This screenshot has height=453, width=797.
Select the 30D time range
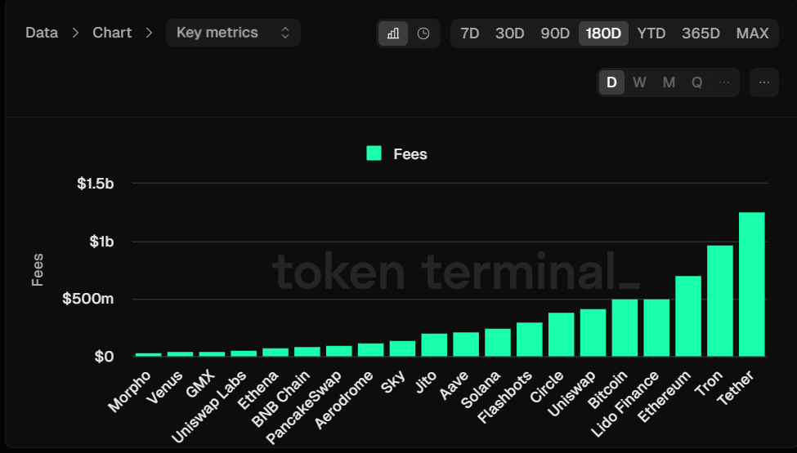click(x=510, y=33)
